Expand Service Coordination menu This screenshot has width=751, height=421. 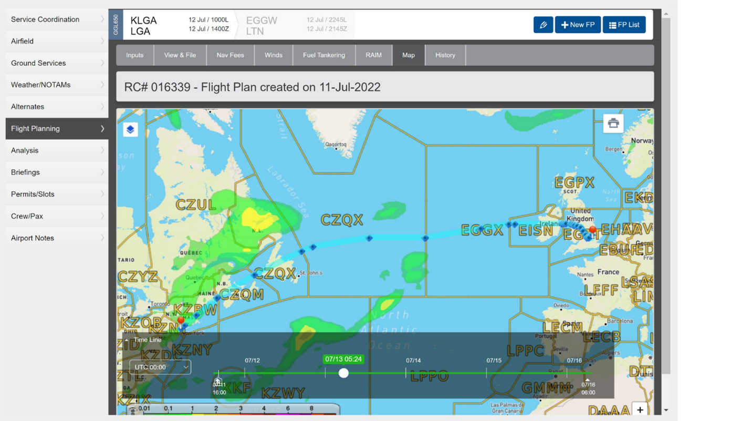(57, 19)
